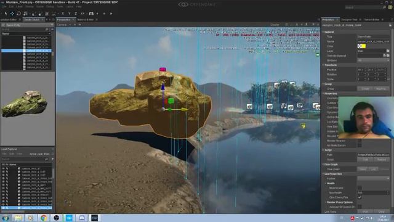This screenshot has height=222, width=394.
Task: Select the yellow entity icon over lake
Action: tap(304, 126)
